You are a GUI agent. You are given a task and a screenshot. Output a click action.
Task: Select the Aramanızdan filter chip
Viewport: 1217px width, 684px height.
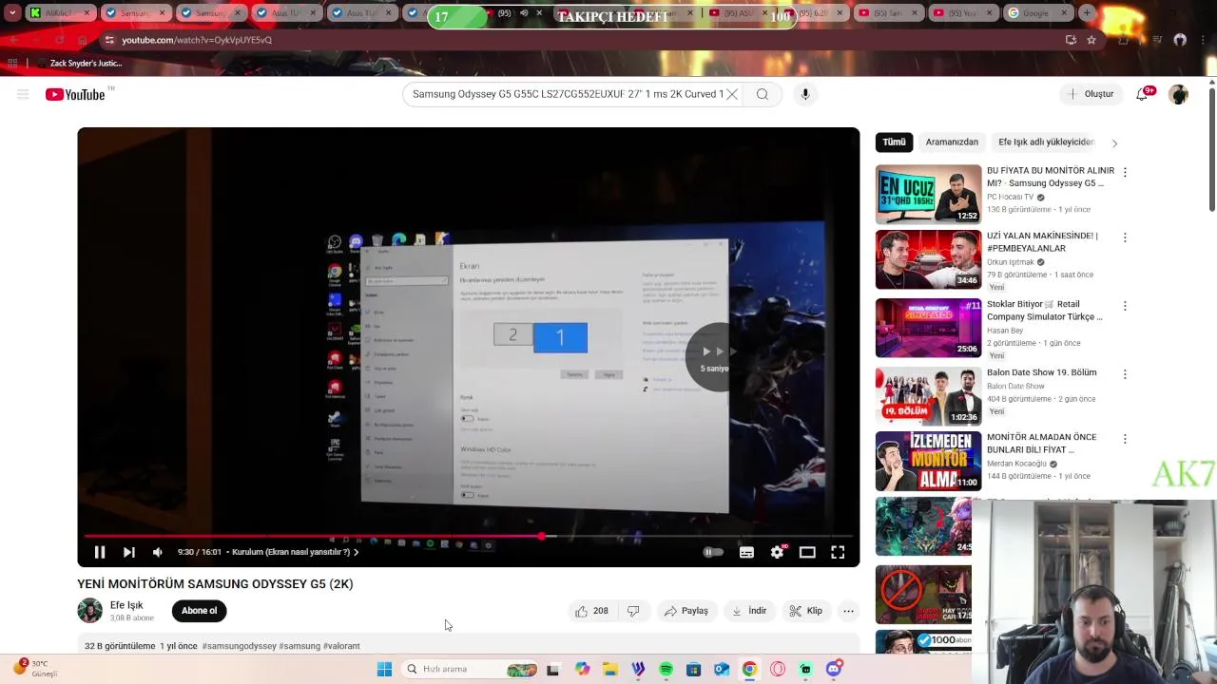tap(952, 142)
